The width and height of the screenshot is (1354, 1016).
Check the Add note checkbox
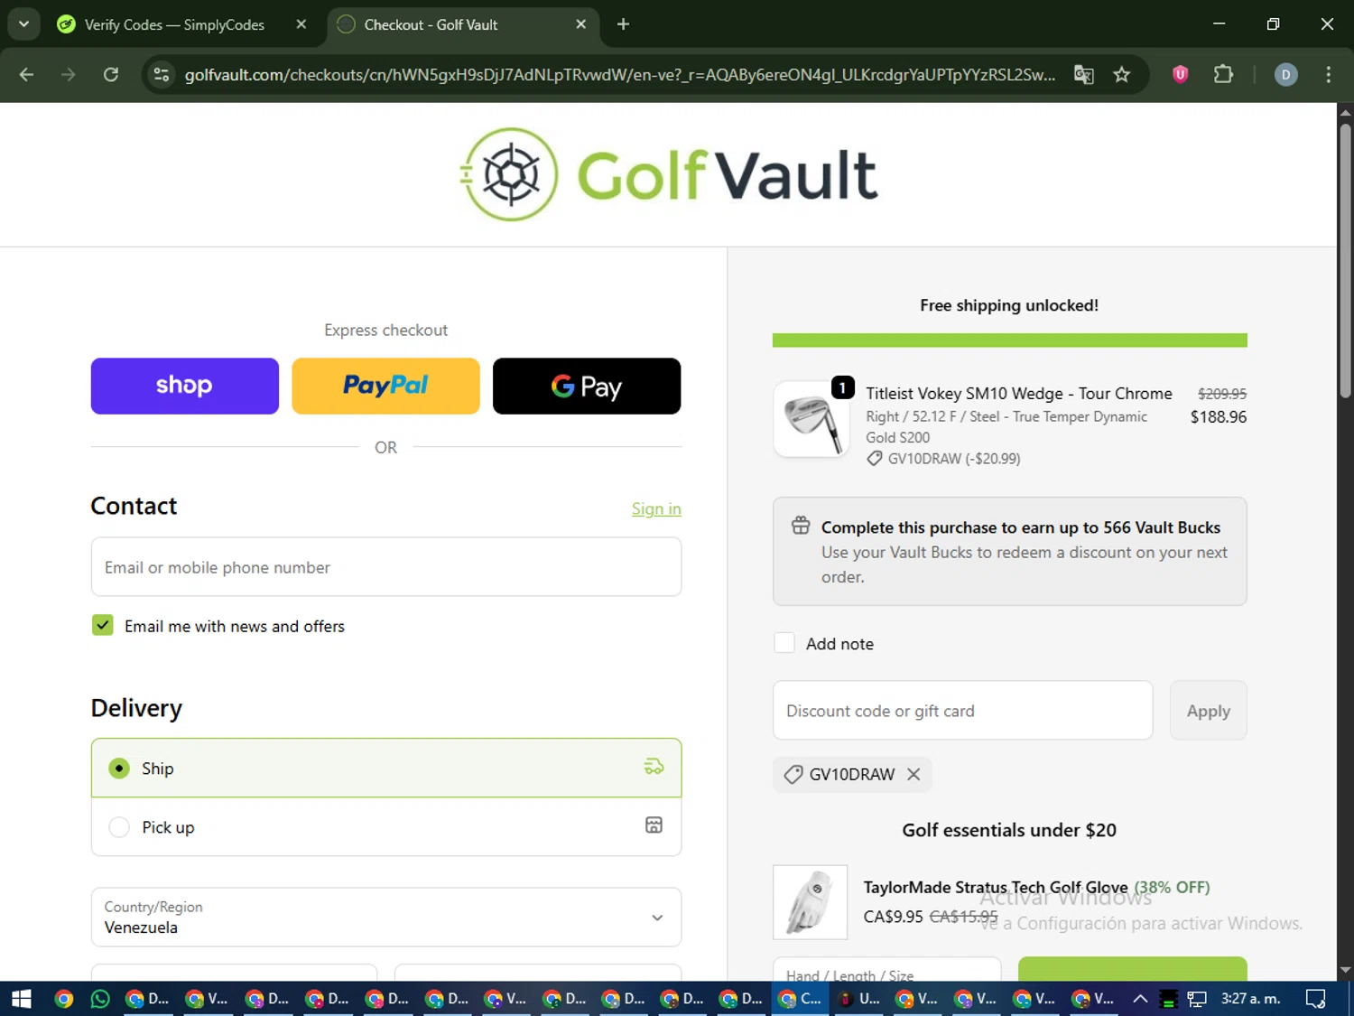click(784, 642)
